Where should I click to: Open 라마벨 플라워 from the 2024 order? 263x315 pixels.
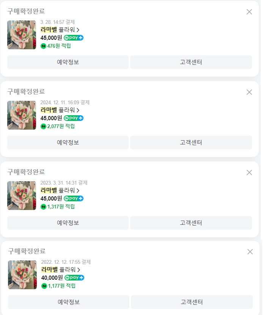pos(60,110)
